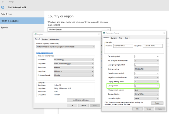Open the First day of week dropdown
The image size is (169, 114).
(74, 75)
